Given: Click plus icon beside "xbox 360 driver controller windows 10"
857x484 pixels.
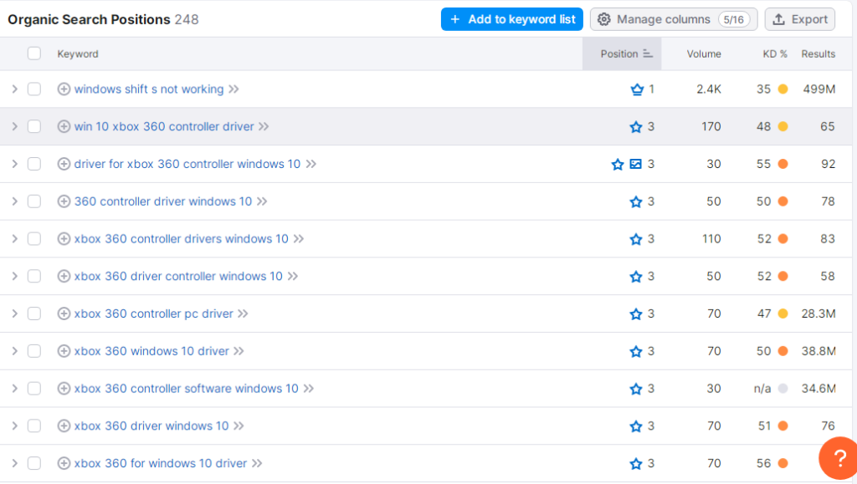Looking at the screenshot, I should point(64,276).
